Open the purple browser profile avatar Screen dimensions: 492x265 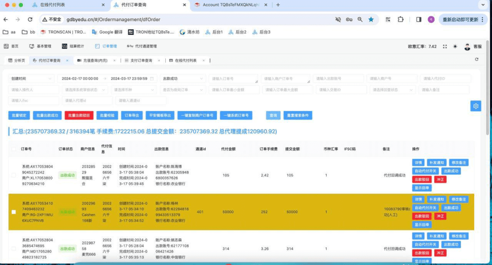coord(431,19)
